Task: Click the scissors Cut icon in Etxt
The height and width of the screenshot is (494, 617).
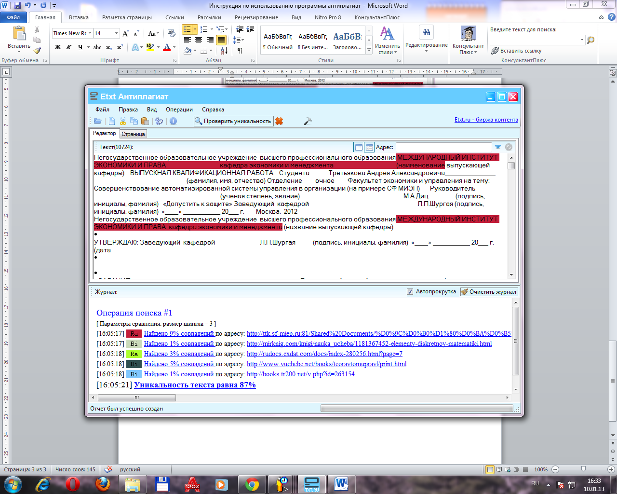Action: point(123,121)
